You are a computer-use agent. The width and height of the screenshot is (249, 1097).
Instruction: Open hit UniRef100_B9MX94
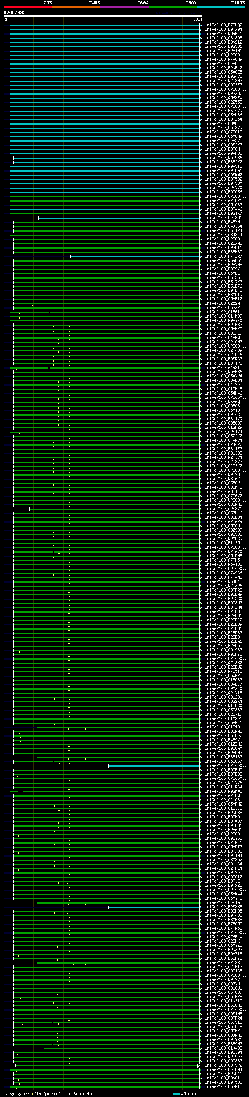click(x=223, y=30)
